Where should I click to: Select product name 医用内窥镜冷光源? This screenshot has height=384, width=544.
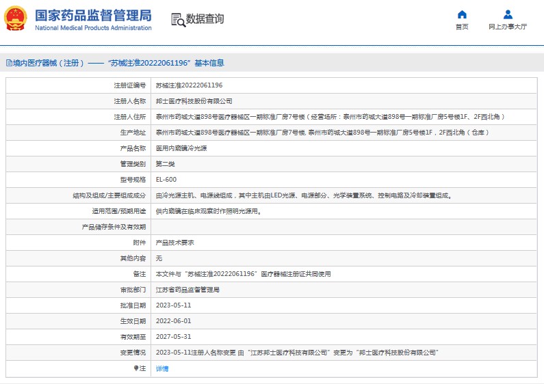click(181, 148)
